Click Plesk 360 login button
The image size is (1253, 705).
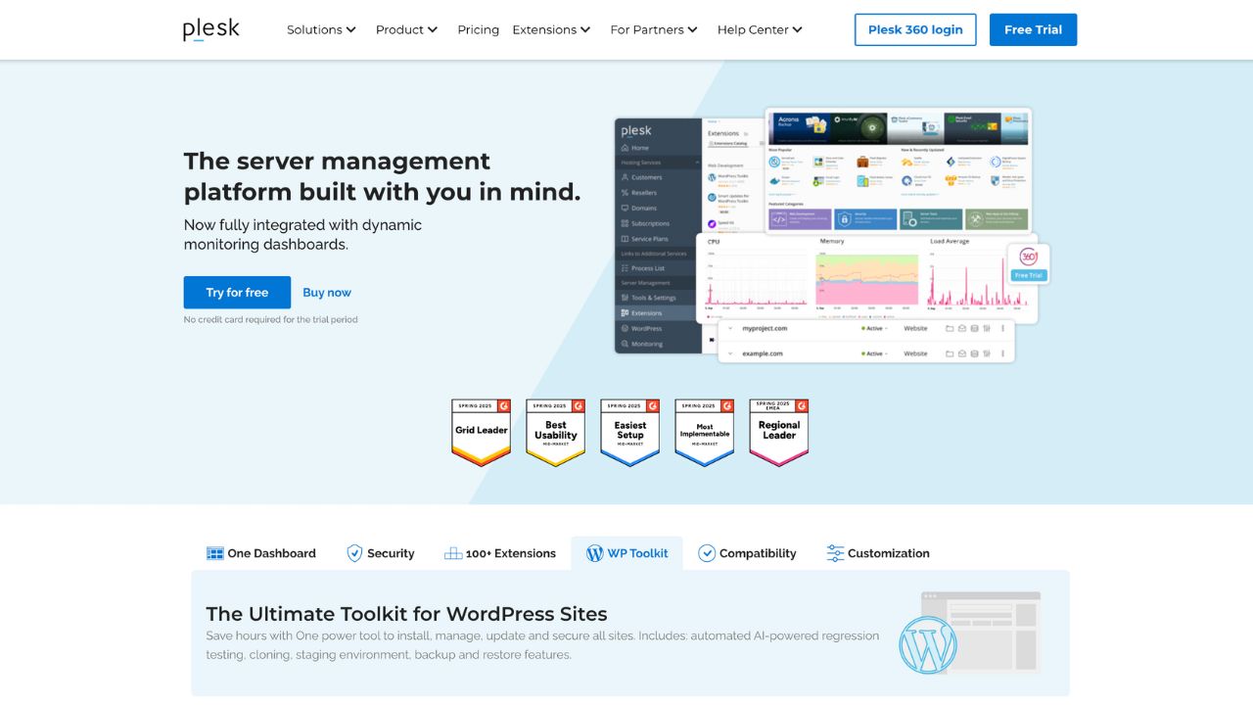tap(915, 29)
